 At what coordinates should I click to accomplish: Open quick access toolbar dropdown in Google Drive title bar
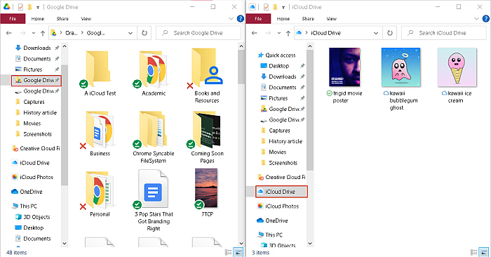(38, 7)
